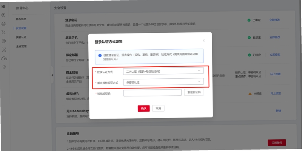302x151 pixels.
Task: Click the 登录密码 section heading
Action: coord(71,20)
